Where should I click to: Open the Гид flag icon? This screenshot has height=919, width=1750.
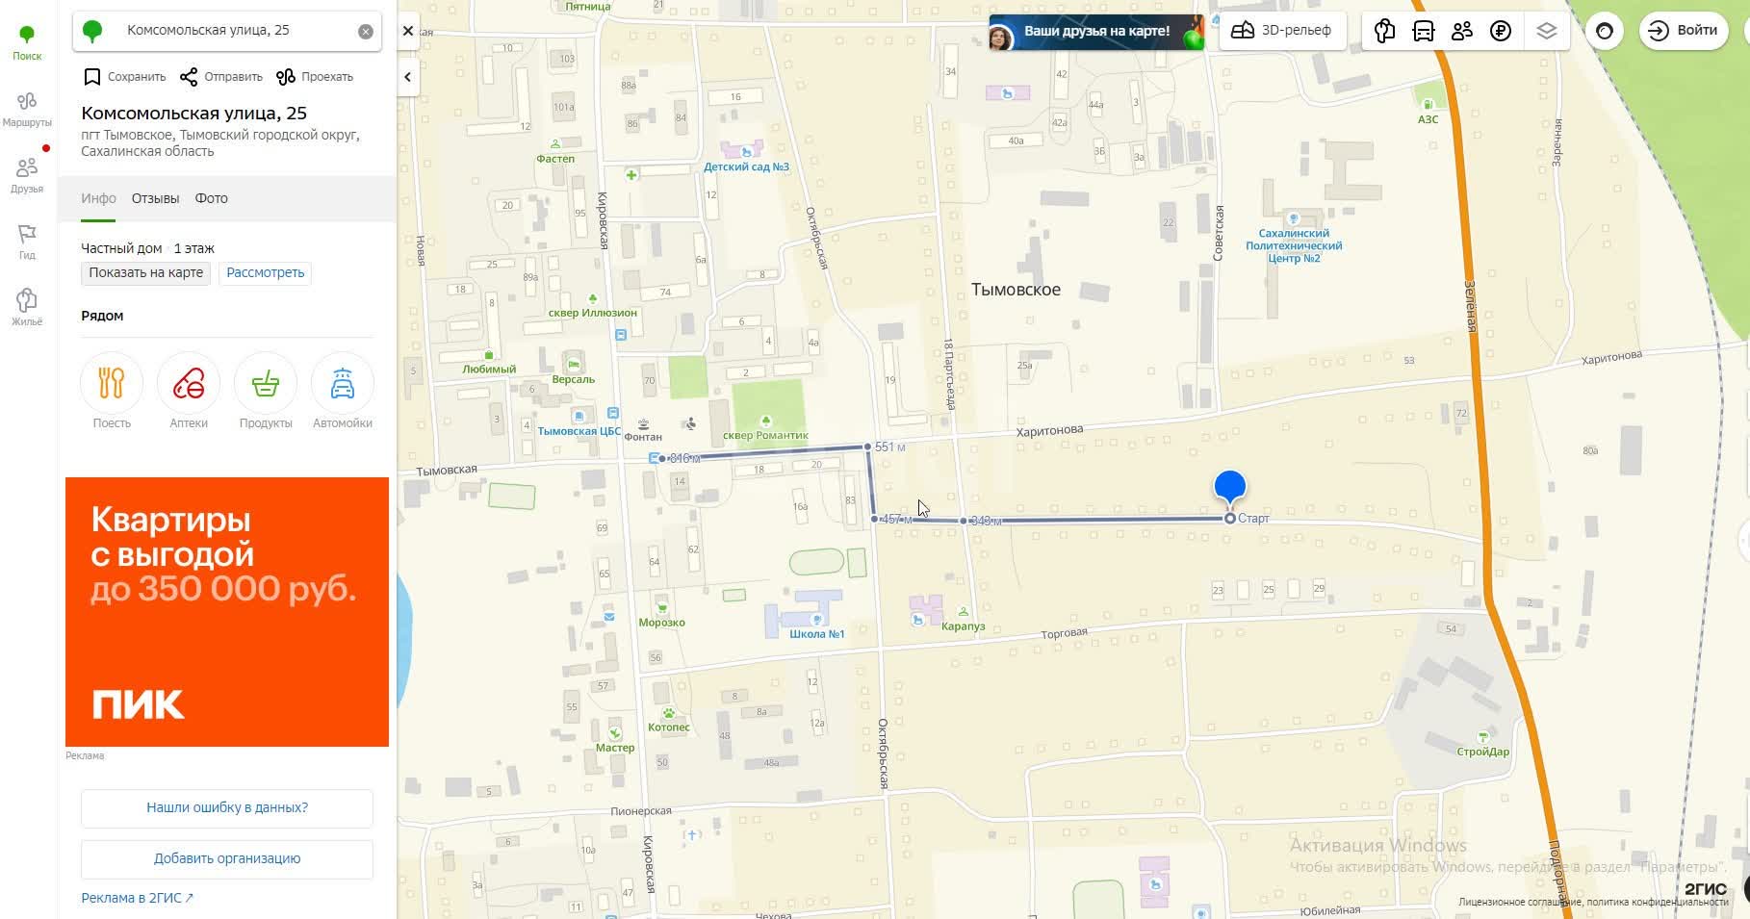click(27, 242)
